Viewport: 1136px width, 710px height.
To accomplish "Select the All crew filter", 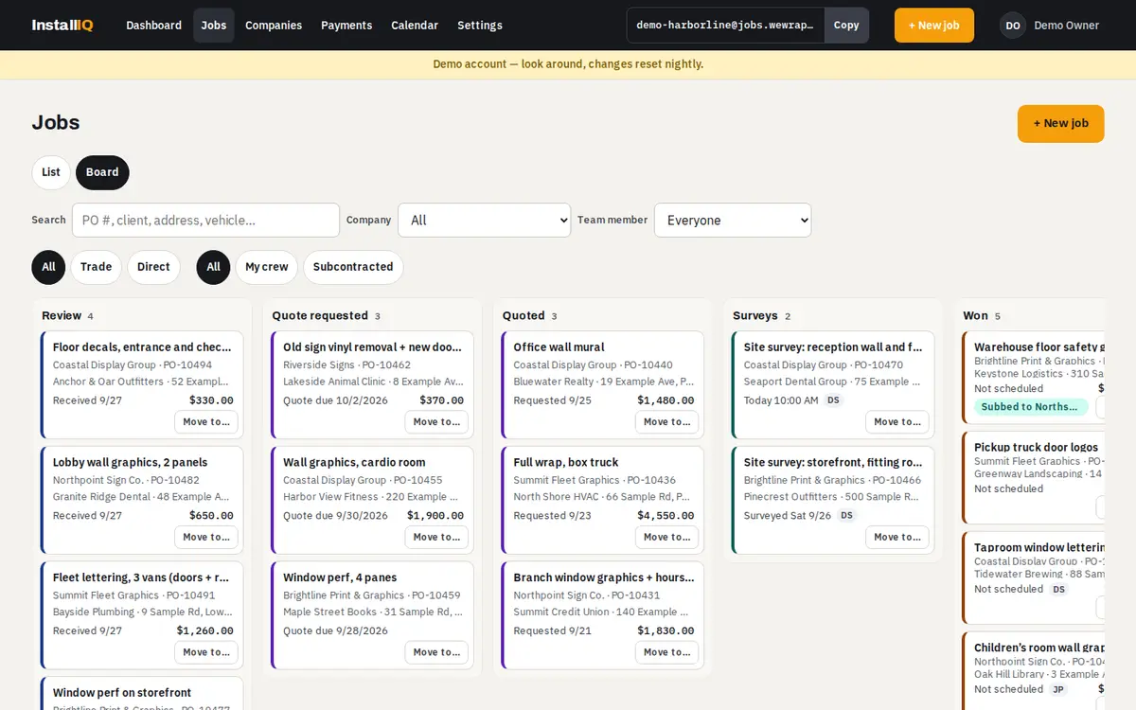I will 213,267.
